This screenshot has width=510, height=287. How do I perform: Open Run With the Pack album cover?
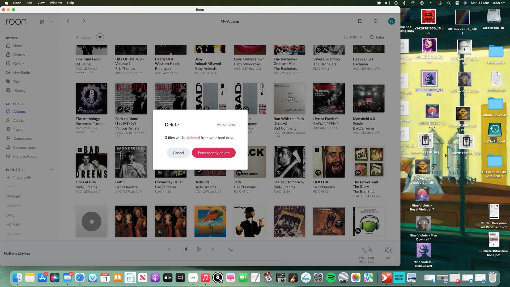point(290,99)
